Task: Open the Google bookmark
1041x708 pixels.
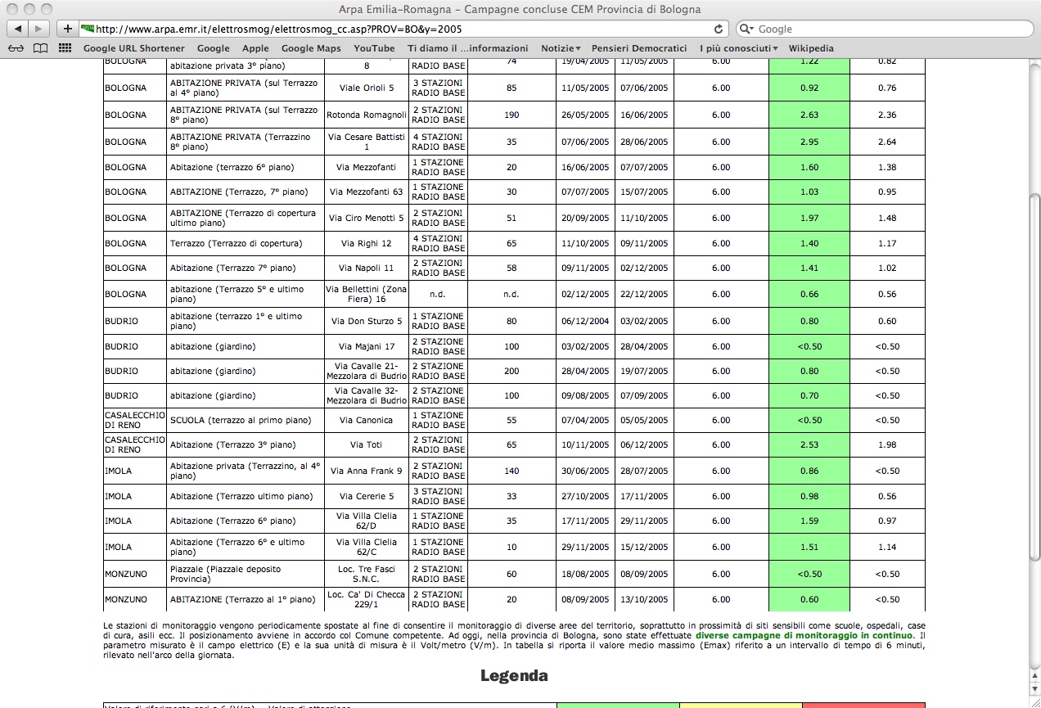Action: 214,48
